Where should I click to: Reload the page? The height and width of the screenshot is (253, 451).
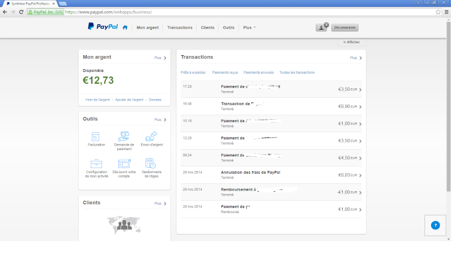coord(21,12)
